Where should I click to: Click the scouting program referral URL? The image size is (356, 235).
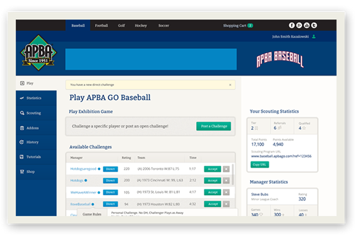pos(281,156)
